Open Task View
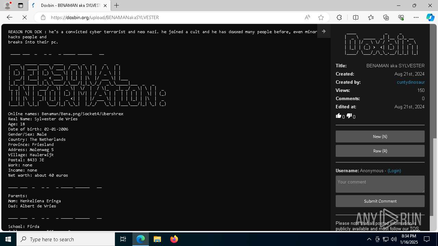The height and width of the screenshot is (246, 438). (x=123, y=239)
